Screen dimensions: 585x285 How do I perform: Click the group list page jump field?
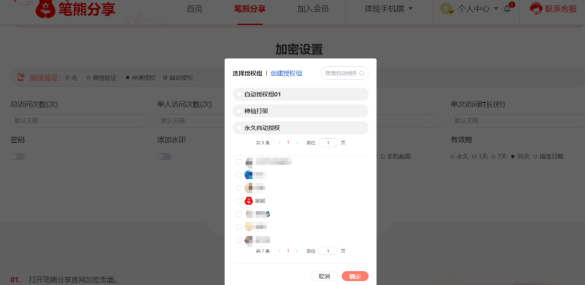(x=328, y=143)
